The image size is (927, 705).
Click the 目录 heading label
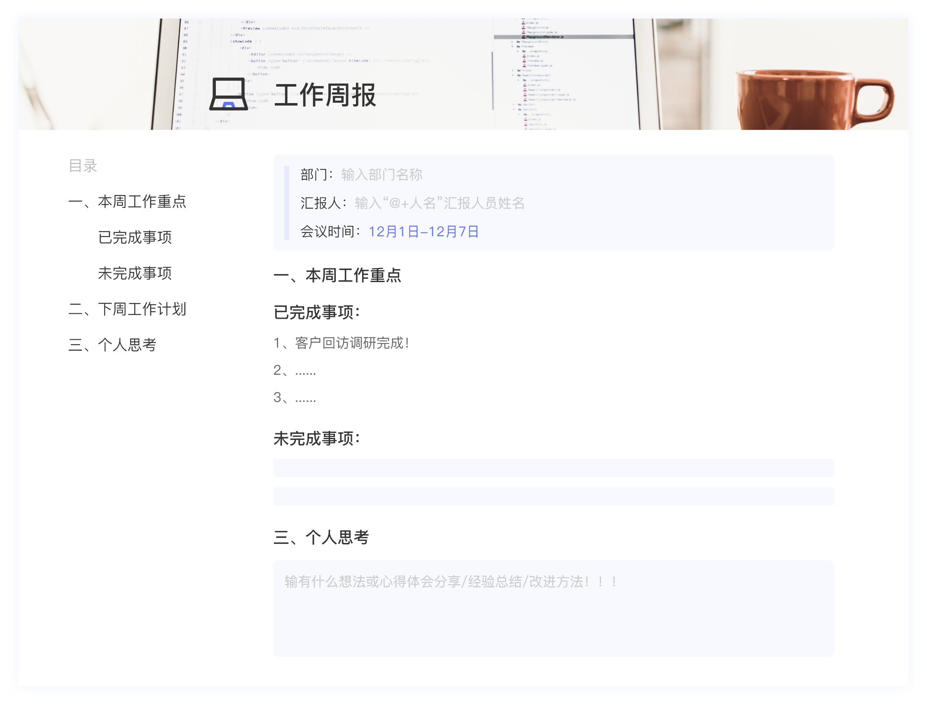coord(83,166)
